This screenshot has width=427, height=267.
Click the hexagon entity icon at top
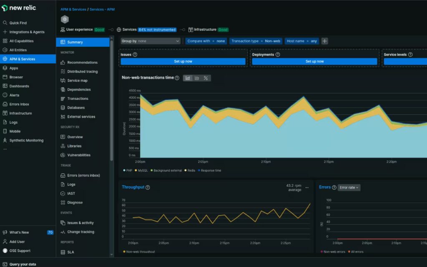tap(65, 19)
